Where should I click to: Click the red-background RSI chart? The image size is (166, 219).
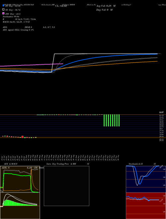point(146,206)
